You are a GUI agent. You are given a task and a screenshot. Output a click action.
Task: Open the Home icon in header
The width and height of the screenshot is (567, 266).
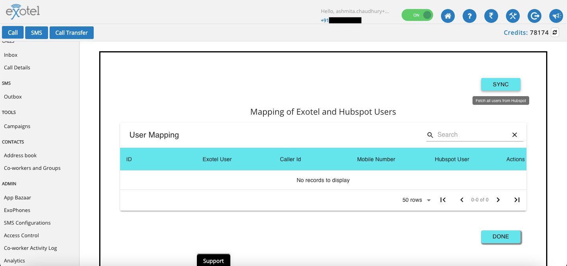448,16
